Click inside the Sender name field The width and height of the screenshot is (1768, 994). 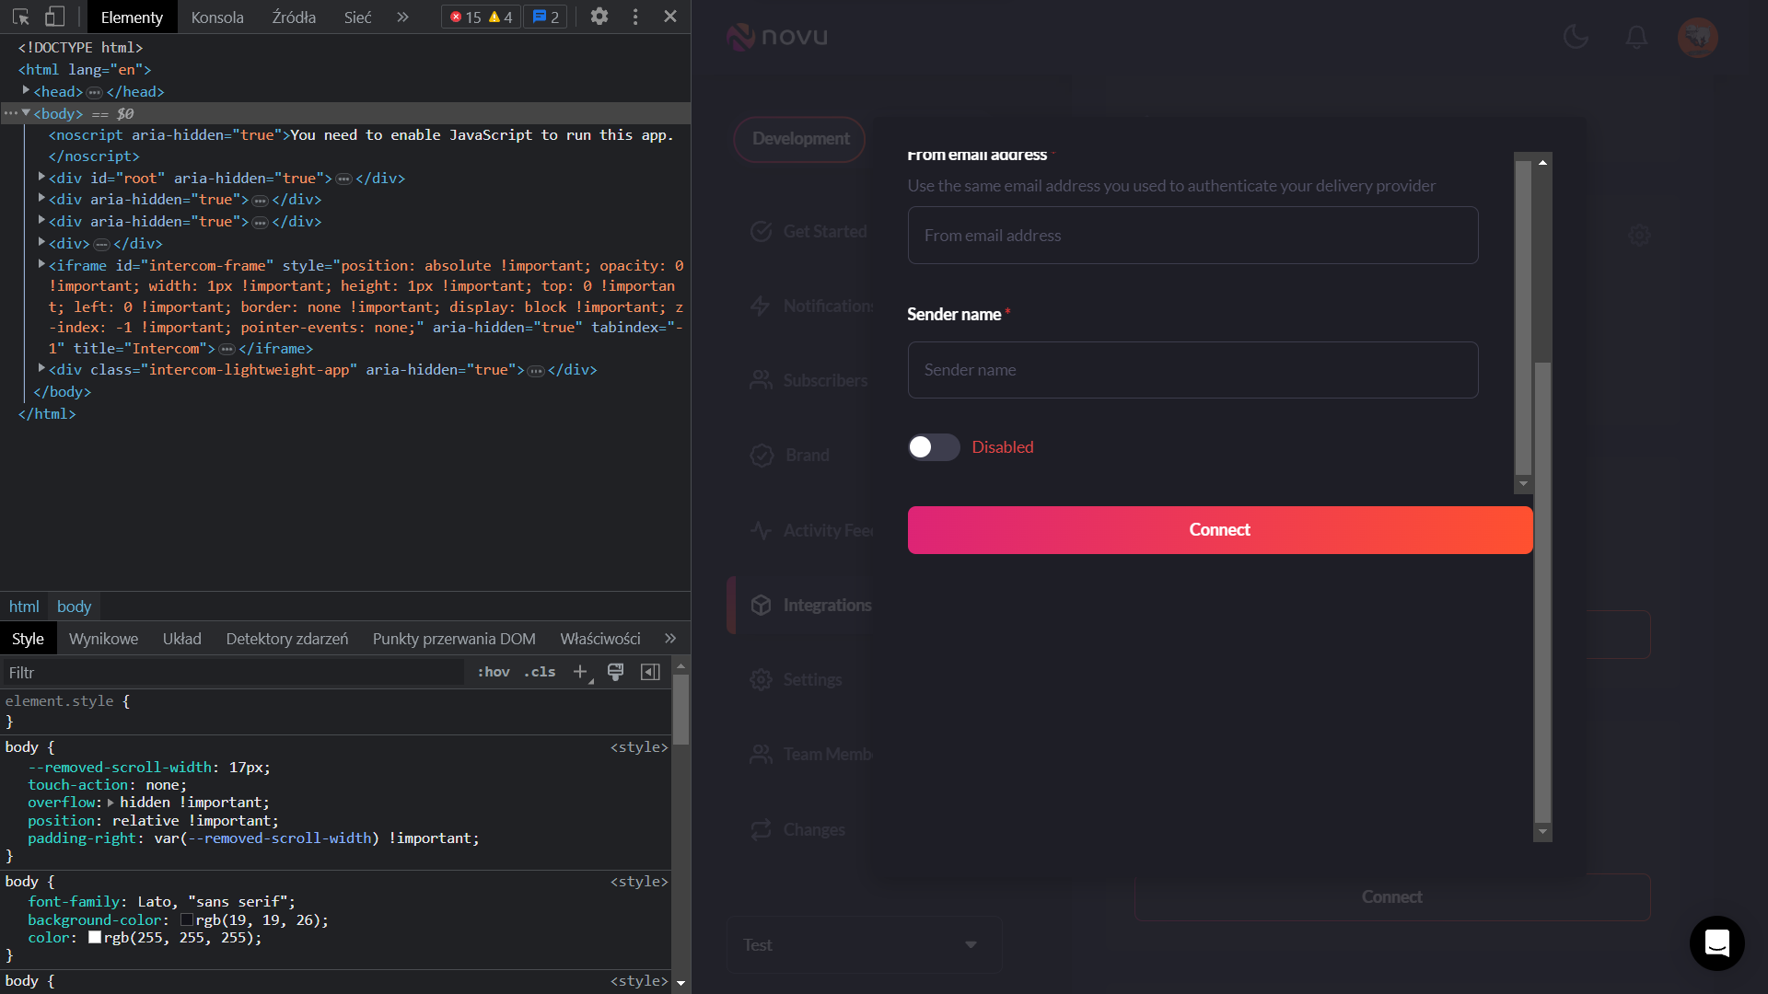click(1192, 370)
